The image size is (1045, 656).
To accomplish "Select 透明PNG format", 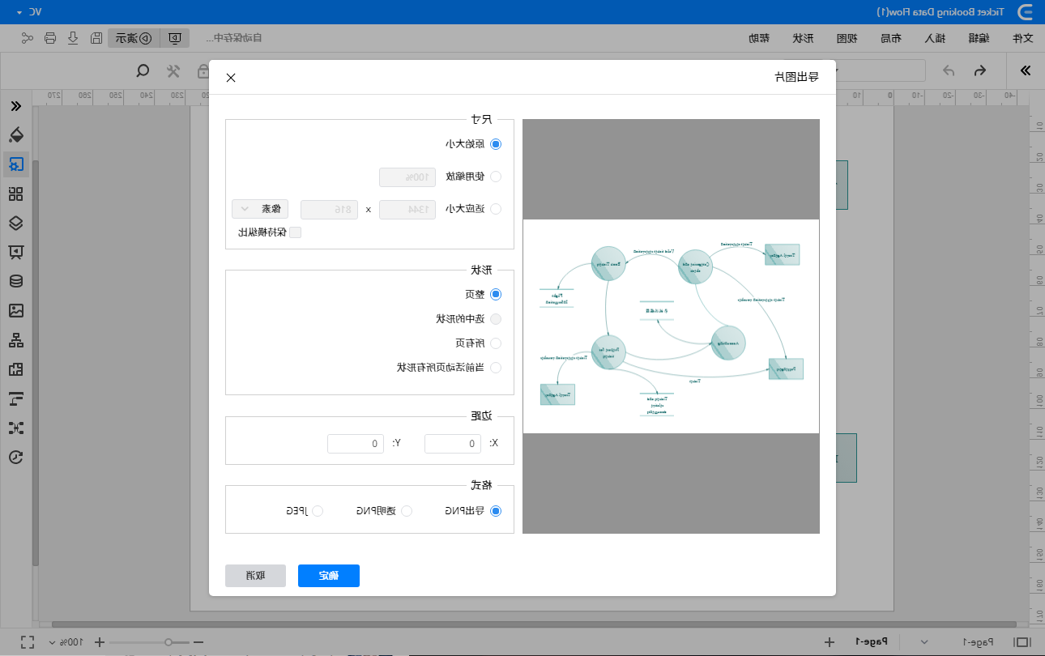I will click(x=407, y=511).
